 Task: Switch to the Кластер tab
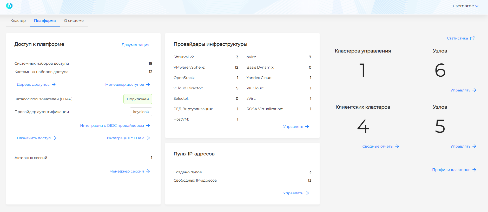click(18, 21)
